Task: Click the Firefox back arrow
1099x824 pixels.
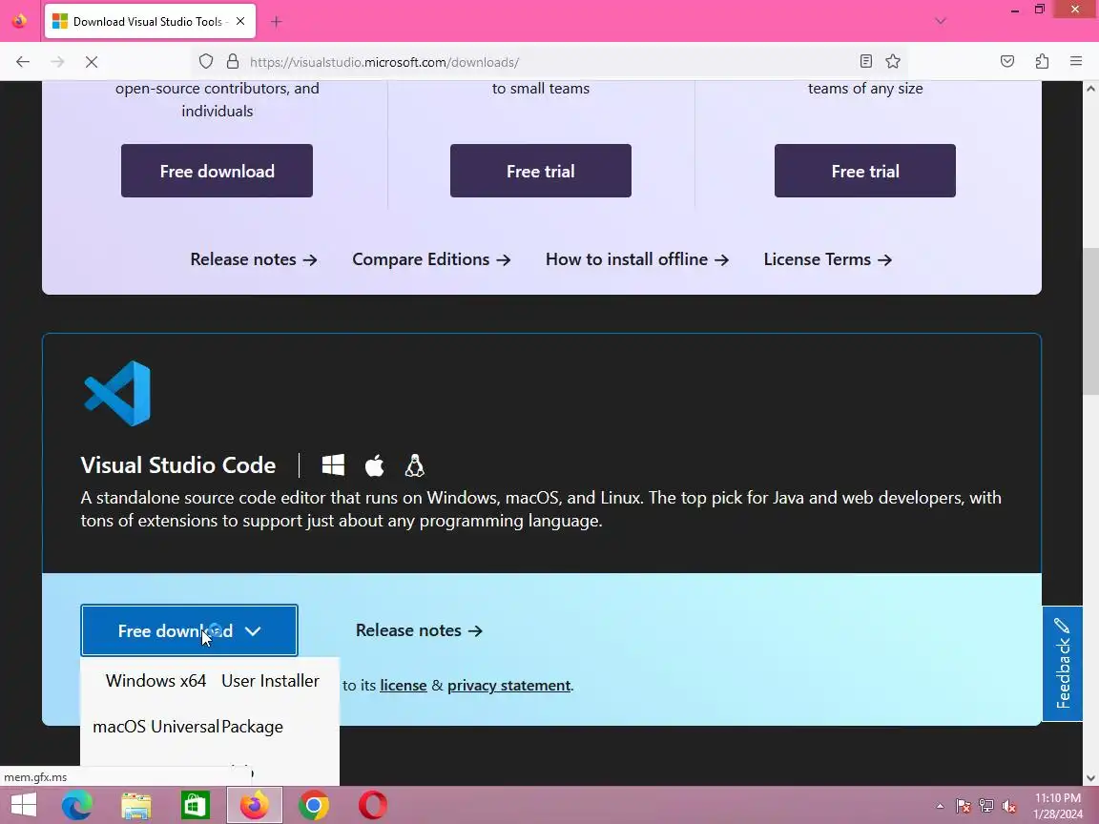Action: tap(23, 62)
